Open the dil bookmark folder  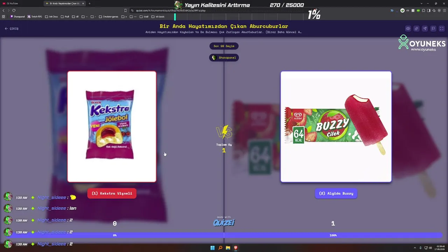click(75, 16)
